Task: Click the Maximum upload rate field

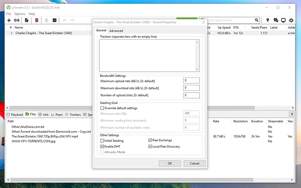Action: coord(191,81)
